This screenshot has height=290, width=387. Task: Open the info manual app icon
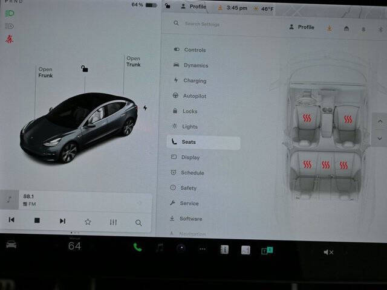click(x=224, y=250)
